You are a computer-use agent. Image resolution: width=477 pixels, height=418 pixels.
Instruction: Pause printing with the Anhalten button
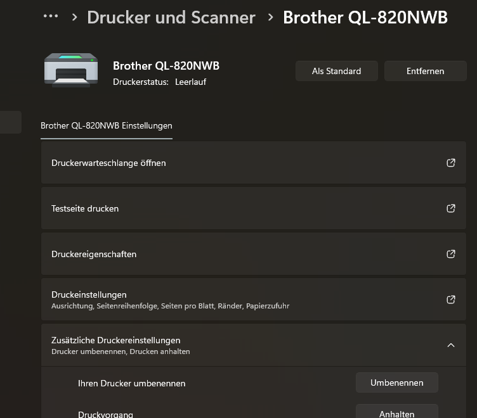click(396, 414)
